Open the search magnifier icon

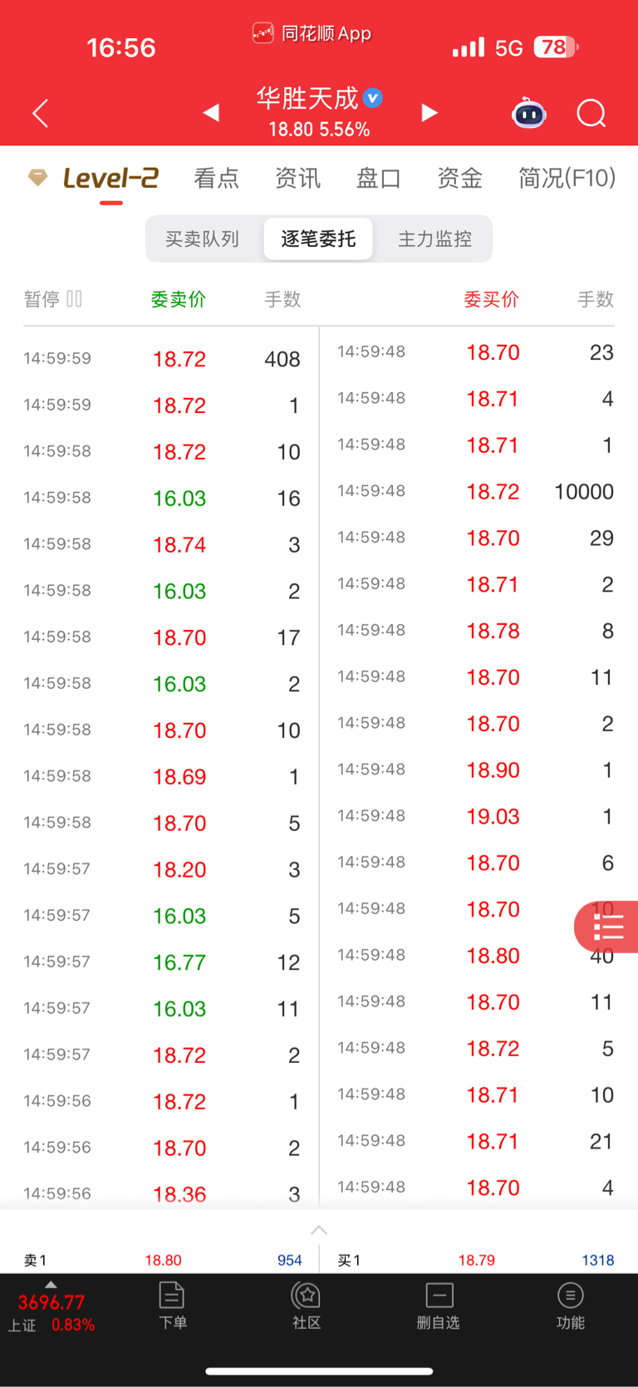(591, 113)
